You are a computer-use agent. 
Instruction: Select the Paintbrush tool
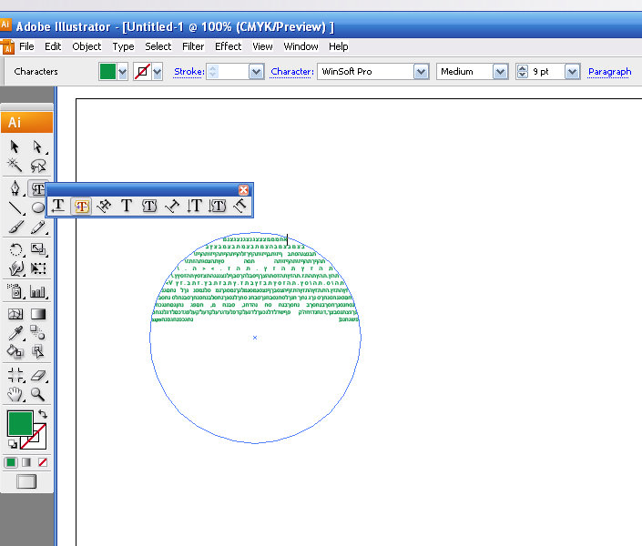tap(15, 227)
